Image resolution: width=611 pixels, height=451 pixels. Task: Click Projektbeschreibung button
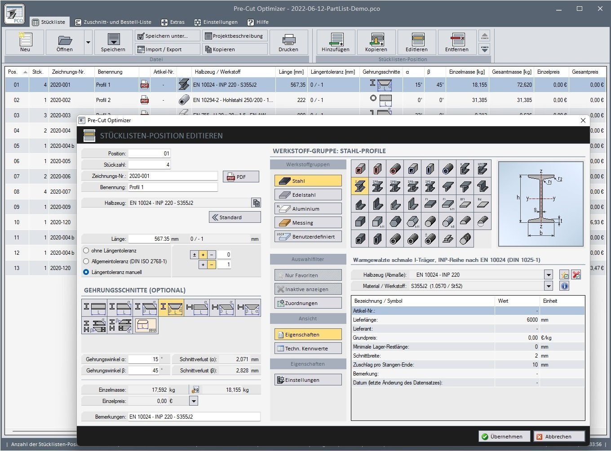[235, 36]
